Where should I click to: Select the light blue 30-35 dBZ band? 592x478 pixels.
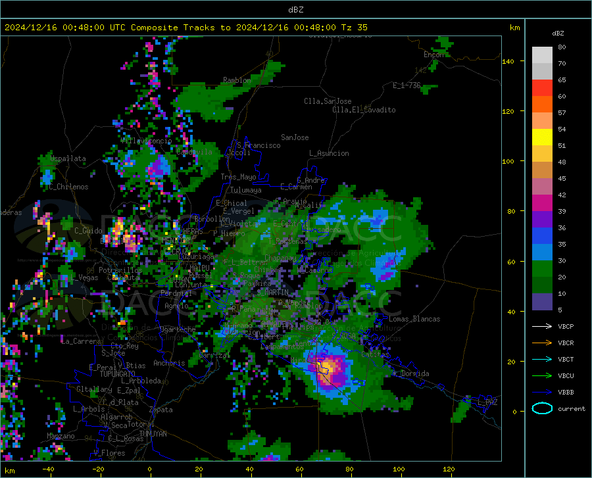pyautogui.click(x=542, y=252)
